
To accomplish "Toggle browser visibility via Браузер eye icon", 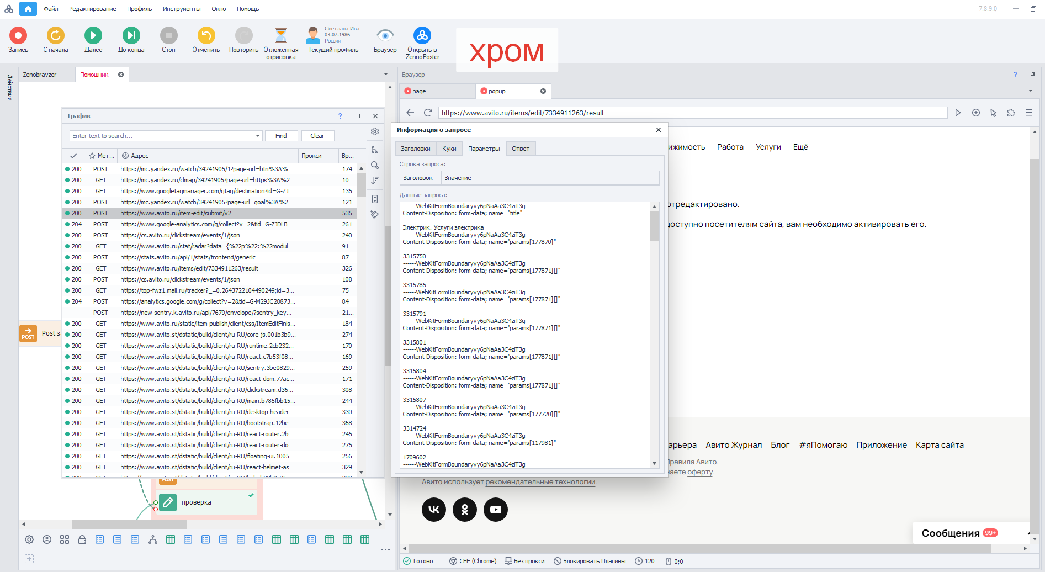I will [385, 40].
